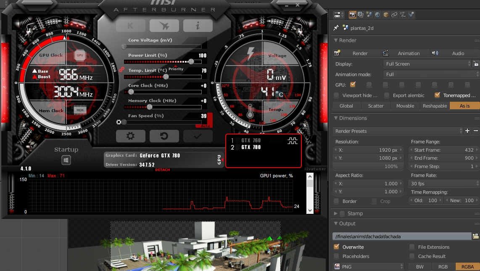This screenshot has width=480, height=271.
Task: Open the Animation mode dropdown
Action: point(431,74)
